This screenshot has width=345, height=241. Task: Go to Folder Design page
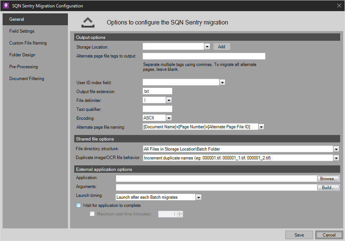point(35,55)
